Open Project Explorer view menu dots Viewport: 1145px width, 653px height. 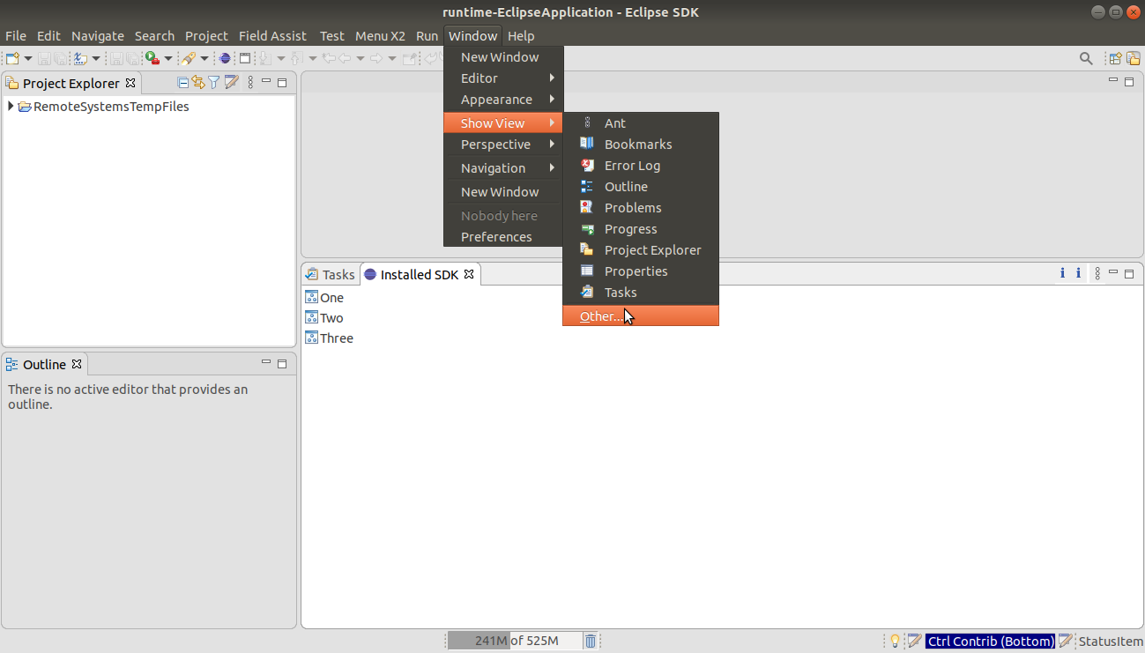coord(250,83)
